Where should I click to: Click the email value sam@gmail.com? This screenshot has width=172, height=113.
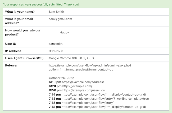[60, 19]
